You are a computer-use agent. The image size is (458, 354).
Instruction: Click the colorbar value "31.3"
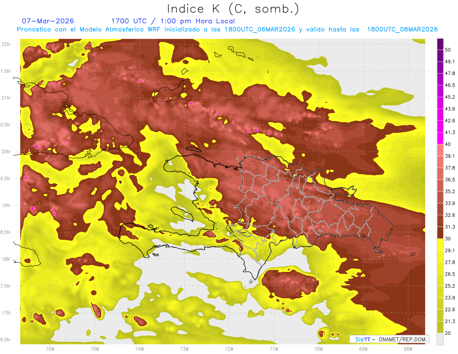450,227
